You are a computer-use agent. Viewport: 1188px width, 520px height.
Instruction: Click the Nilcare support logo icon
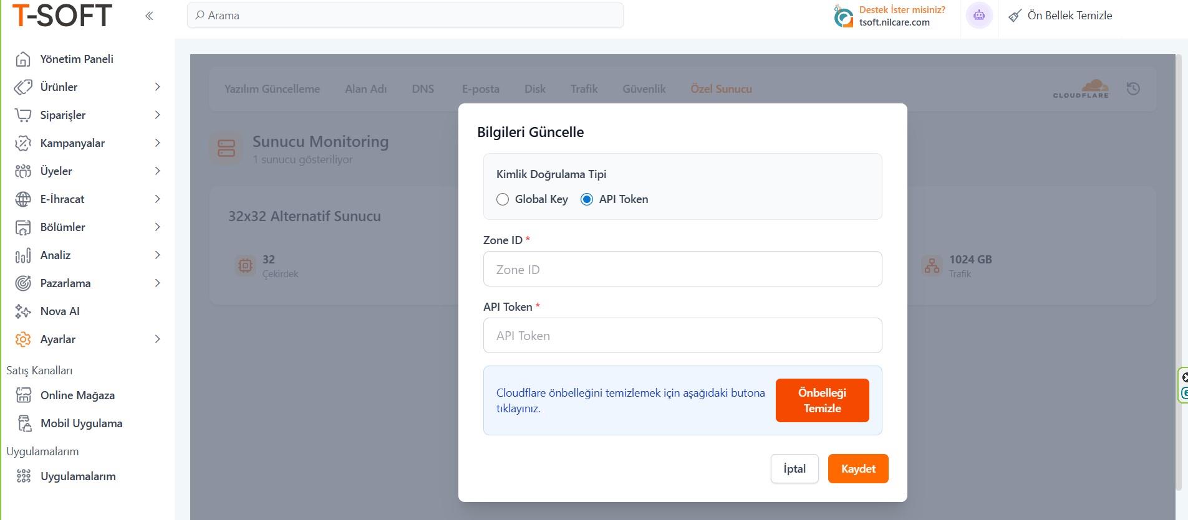pos(843,16)
